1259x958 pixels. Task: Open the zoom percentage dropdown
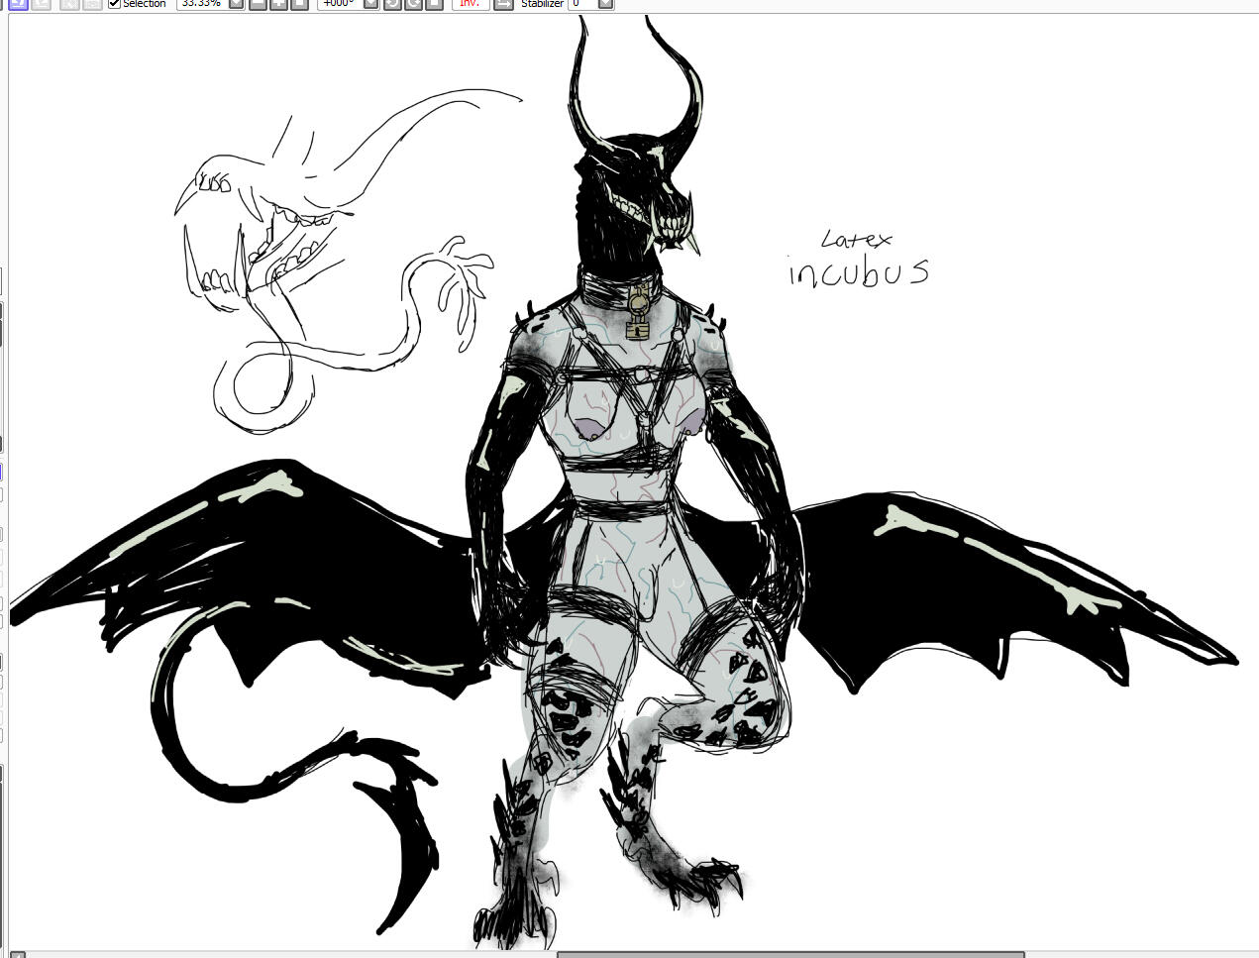tap(236, 3)
